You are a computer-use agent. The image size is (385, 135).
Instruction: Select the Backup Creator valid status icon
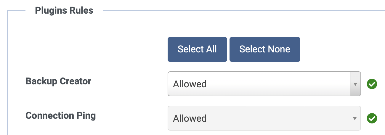(372, 84)
